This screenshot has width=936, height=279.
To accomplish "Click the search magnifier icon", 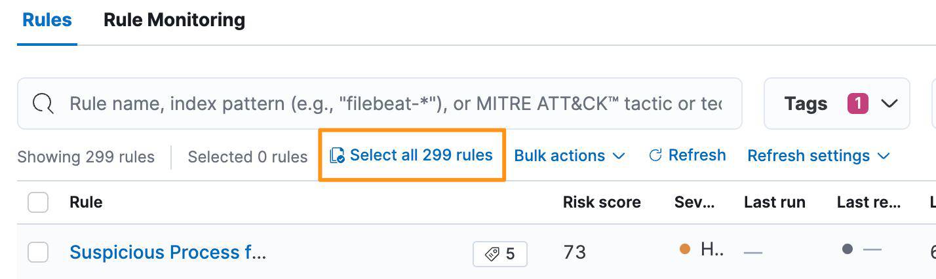I will [43, 103].
